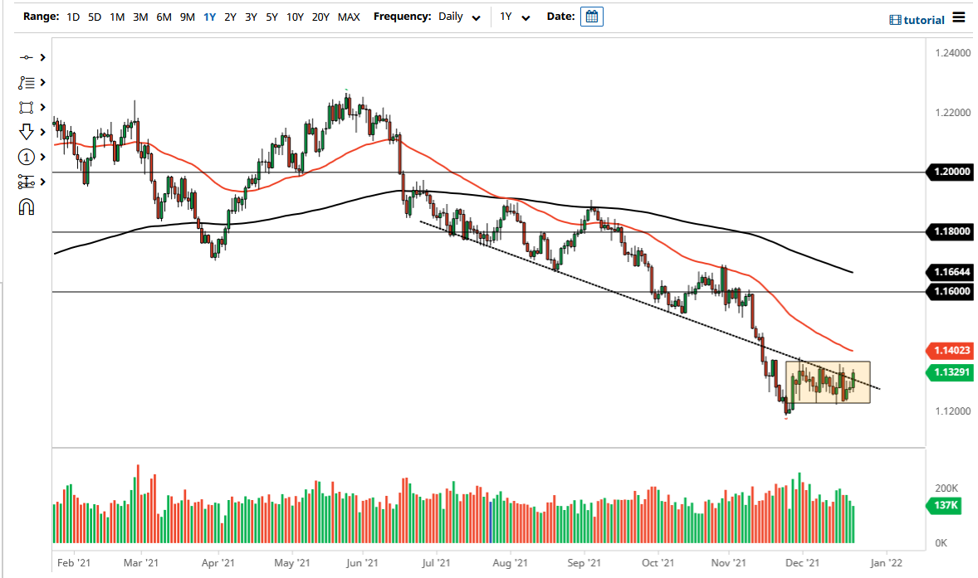Viewport: 978px width, 578px height.
Task: Switch frequency to Daily
Action: click(452, 16)
